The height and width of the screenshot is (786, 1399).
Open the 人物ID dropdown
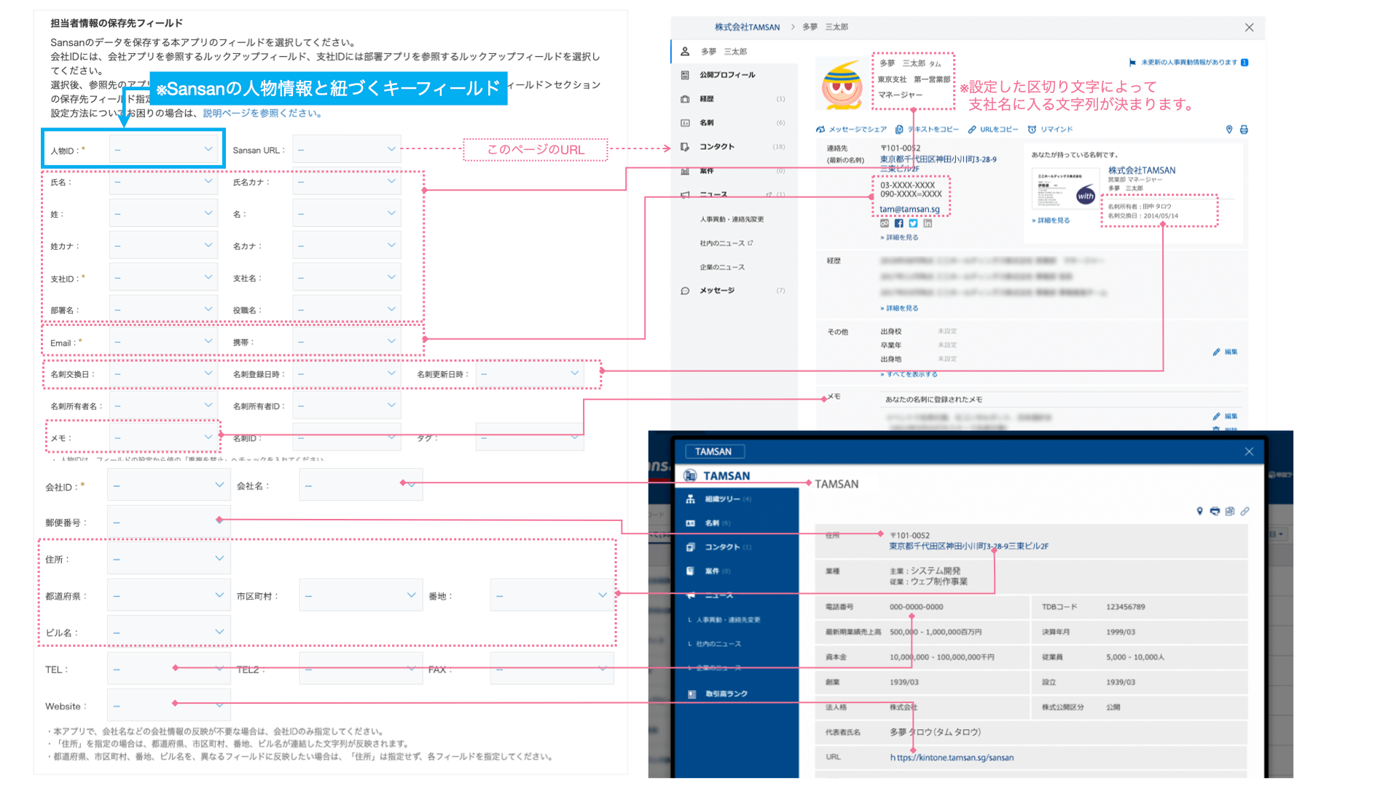(163, 149)
